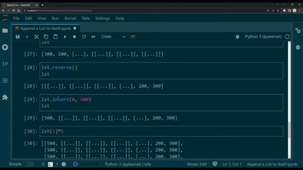This screenshot has height=170, width=303.
Task: Restart the kernel with the circular arrow icon
Action: (84, 37)
